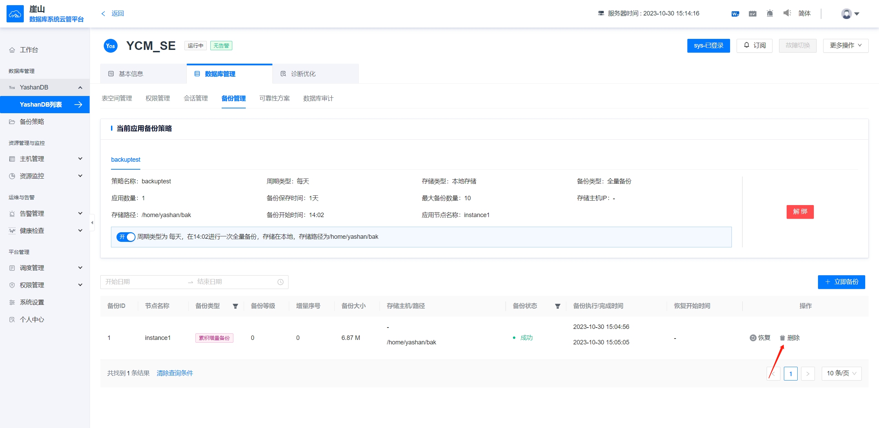
Task: Open the 更多操作 dropdown
Action: pos(845,45)
